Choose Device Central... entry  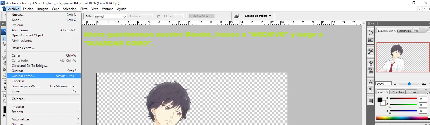(44, 48)
